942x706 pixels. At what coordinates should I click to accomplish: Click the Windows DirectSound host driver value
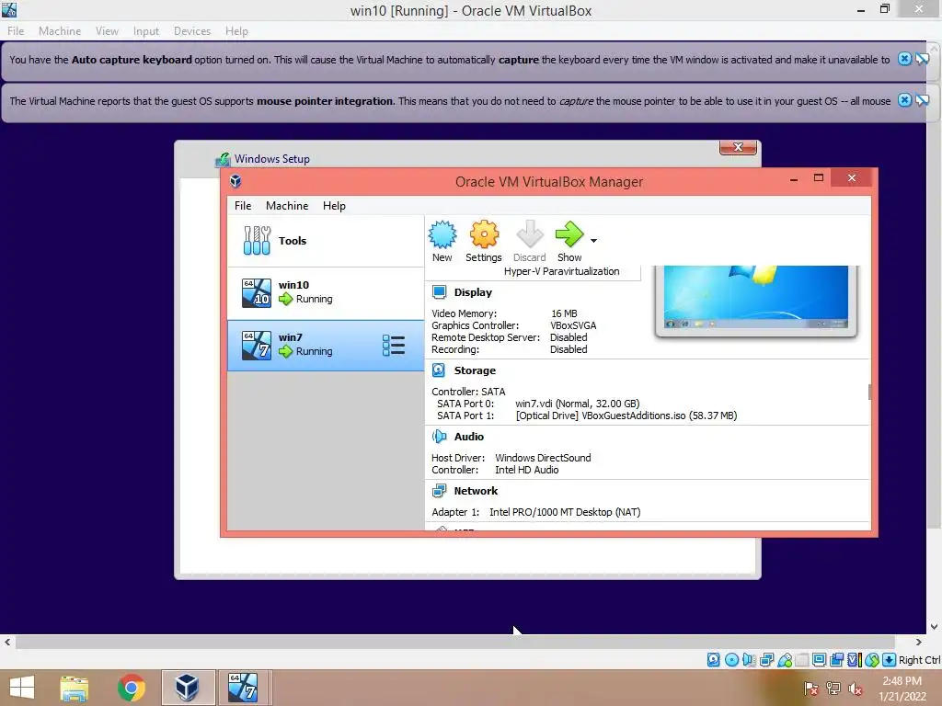pos(543,458)
